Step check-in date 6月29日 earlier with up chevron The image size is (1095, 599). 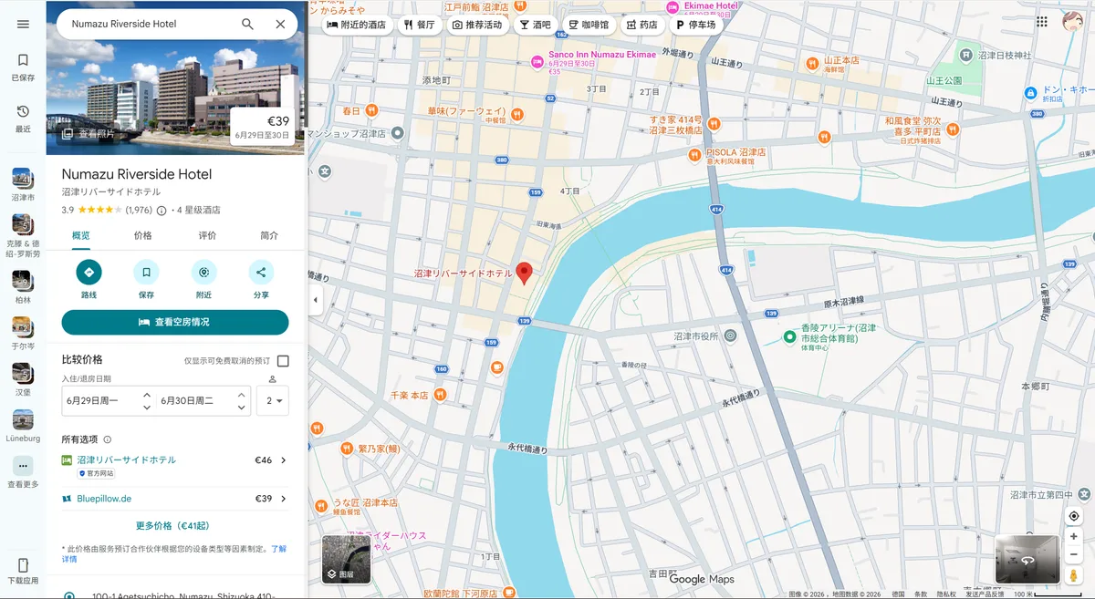[147, 394]
